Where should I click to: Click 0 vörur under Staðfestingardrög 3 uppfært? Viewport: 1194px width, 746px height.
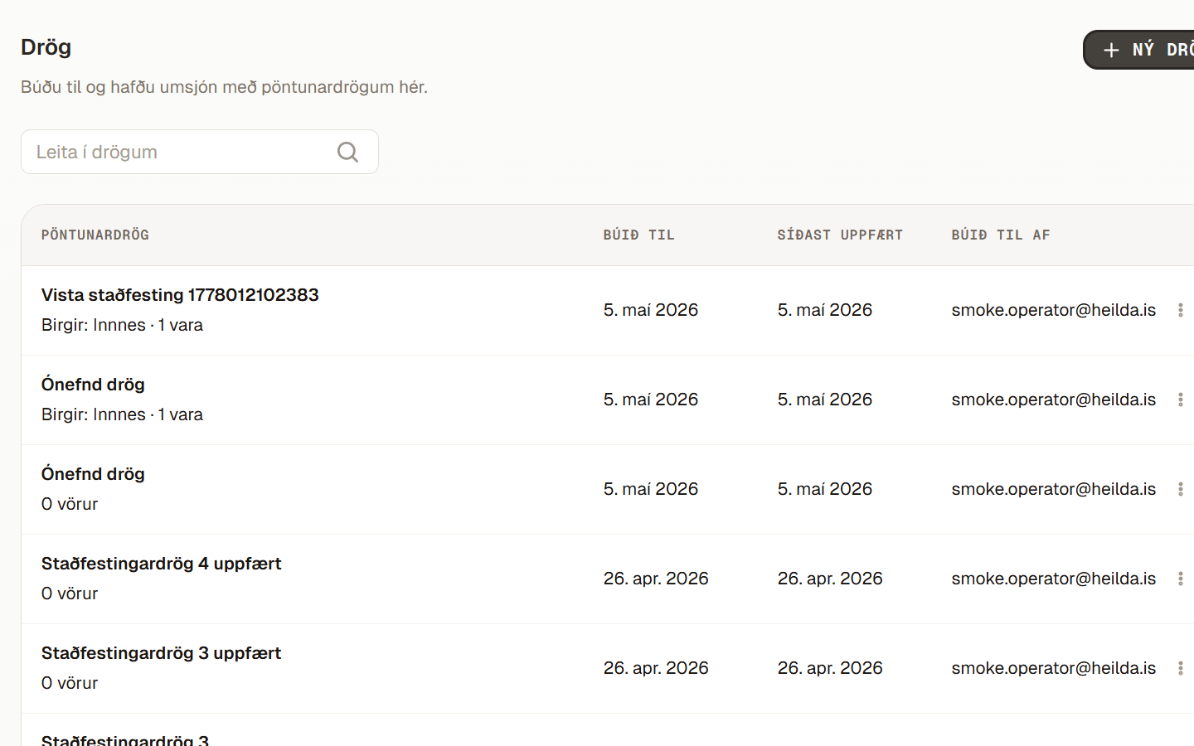coord(70,683)
